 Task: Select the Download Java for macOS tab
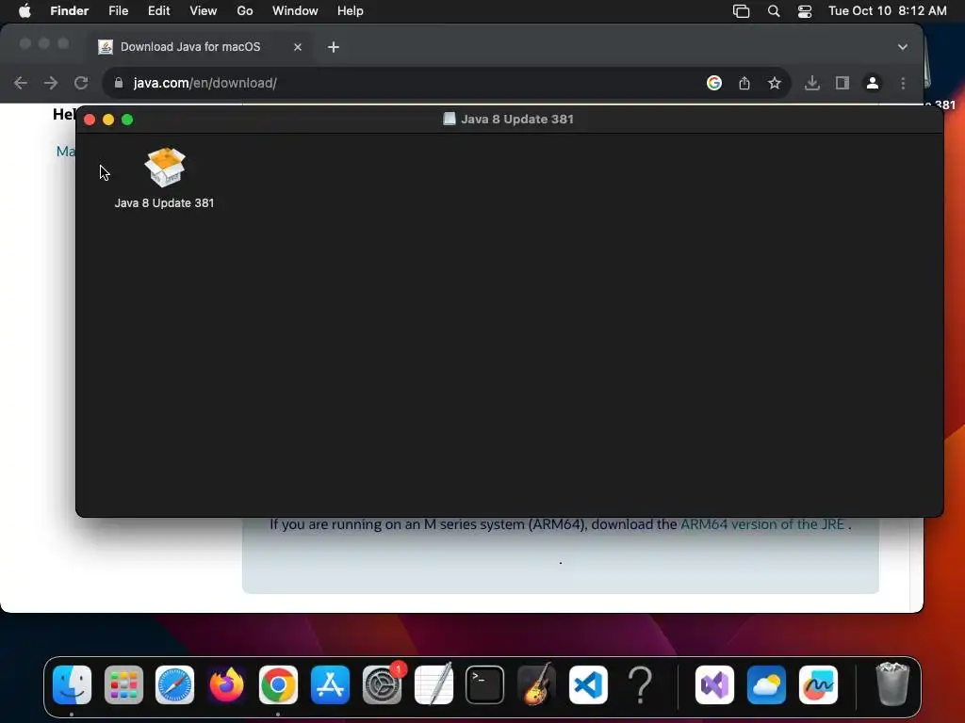[190, 47]
